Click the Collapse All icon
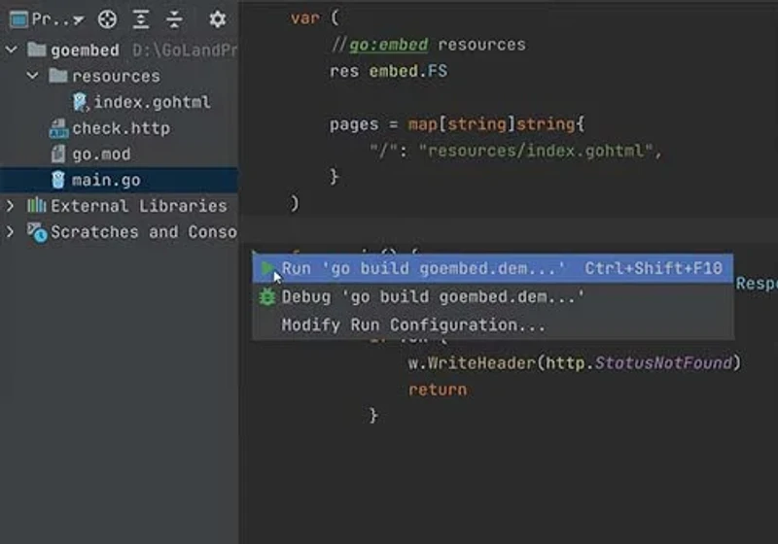 [x=174, y=19]
